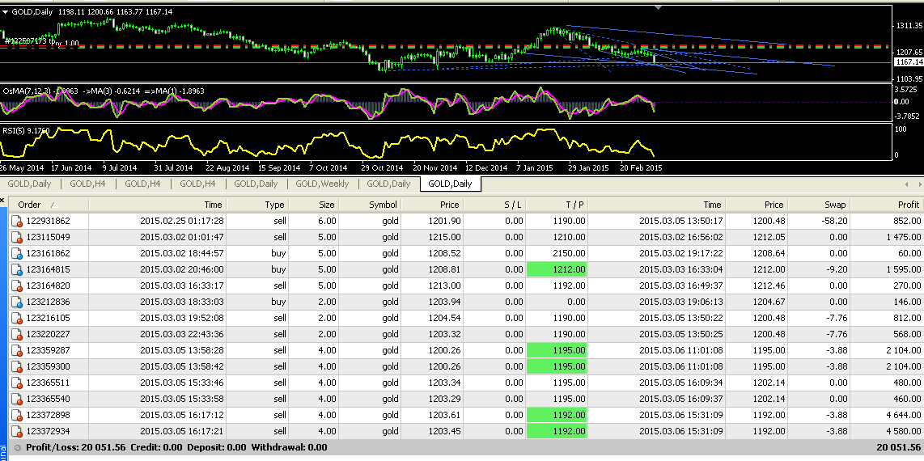The width and height of the screenshot is (924, 461).
Task: Sort orders using the Order column header
Action: [30, 205]
